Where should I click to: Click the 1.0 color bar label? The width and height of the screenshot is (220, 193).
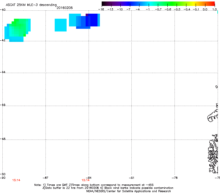215,10
